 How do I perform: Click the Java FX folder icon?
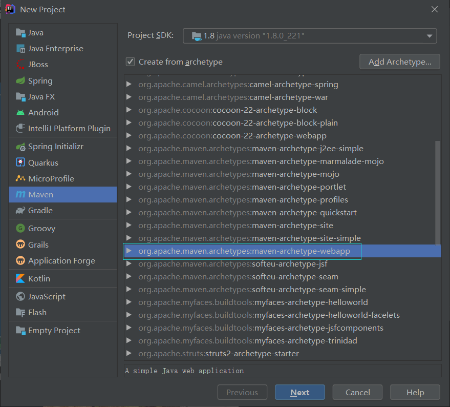pyautogui.click(x=20, y=97)
